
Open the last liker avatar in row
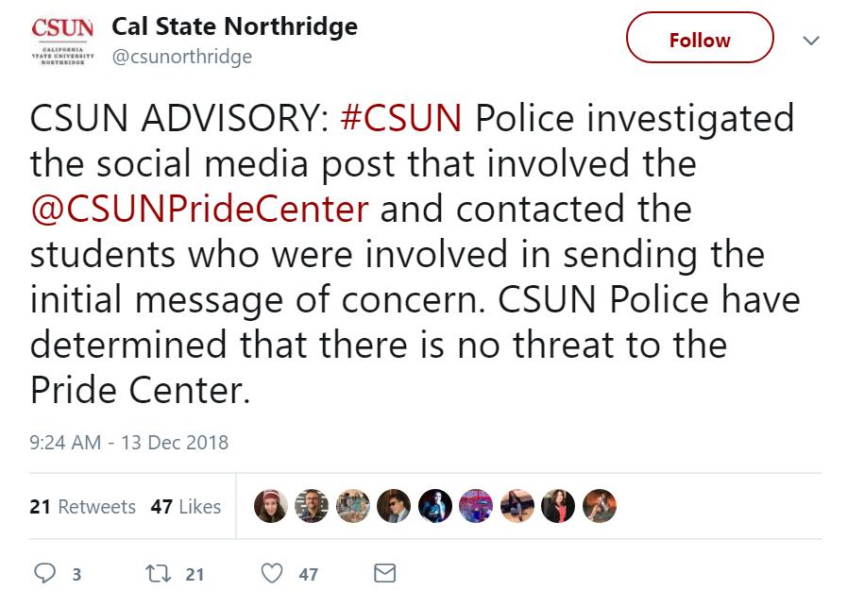point(600,506)
